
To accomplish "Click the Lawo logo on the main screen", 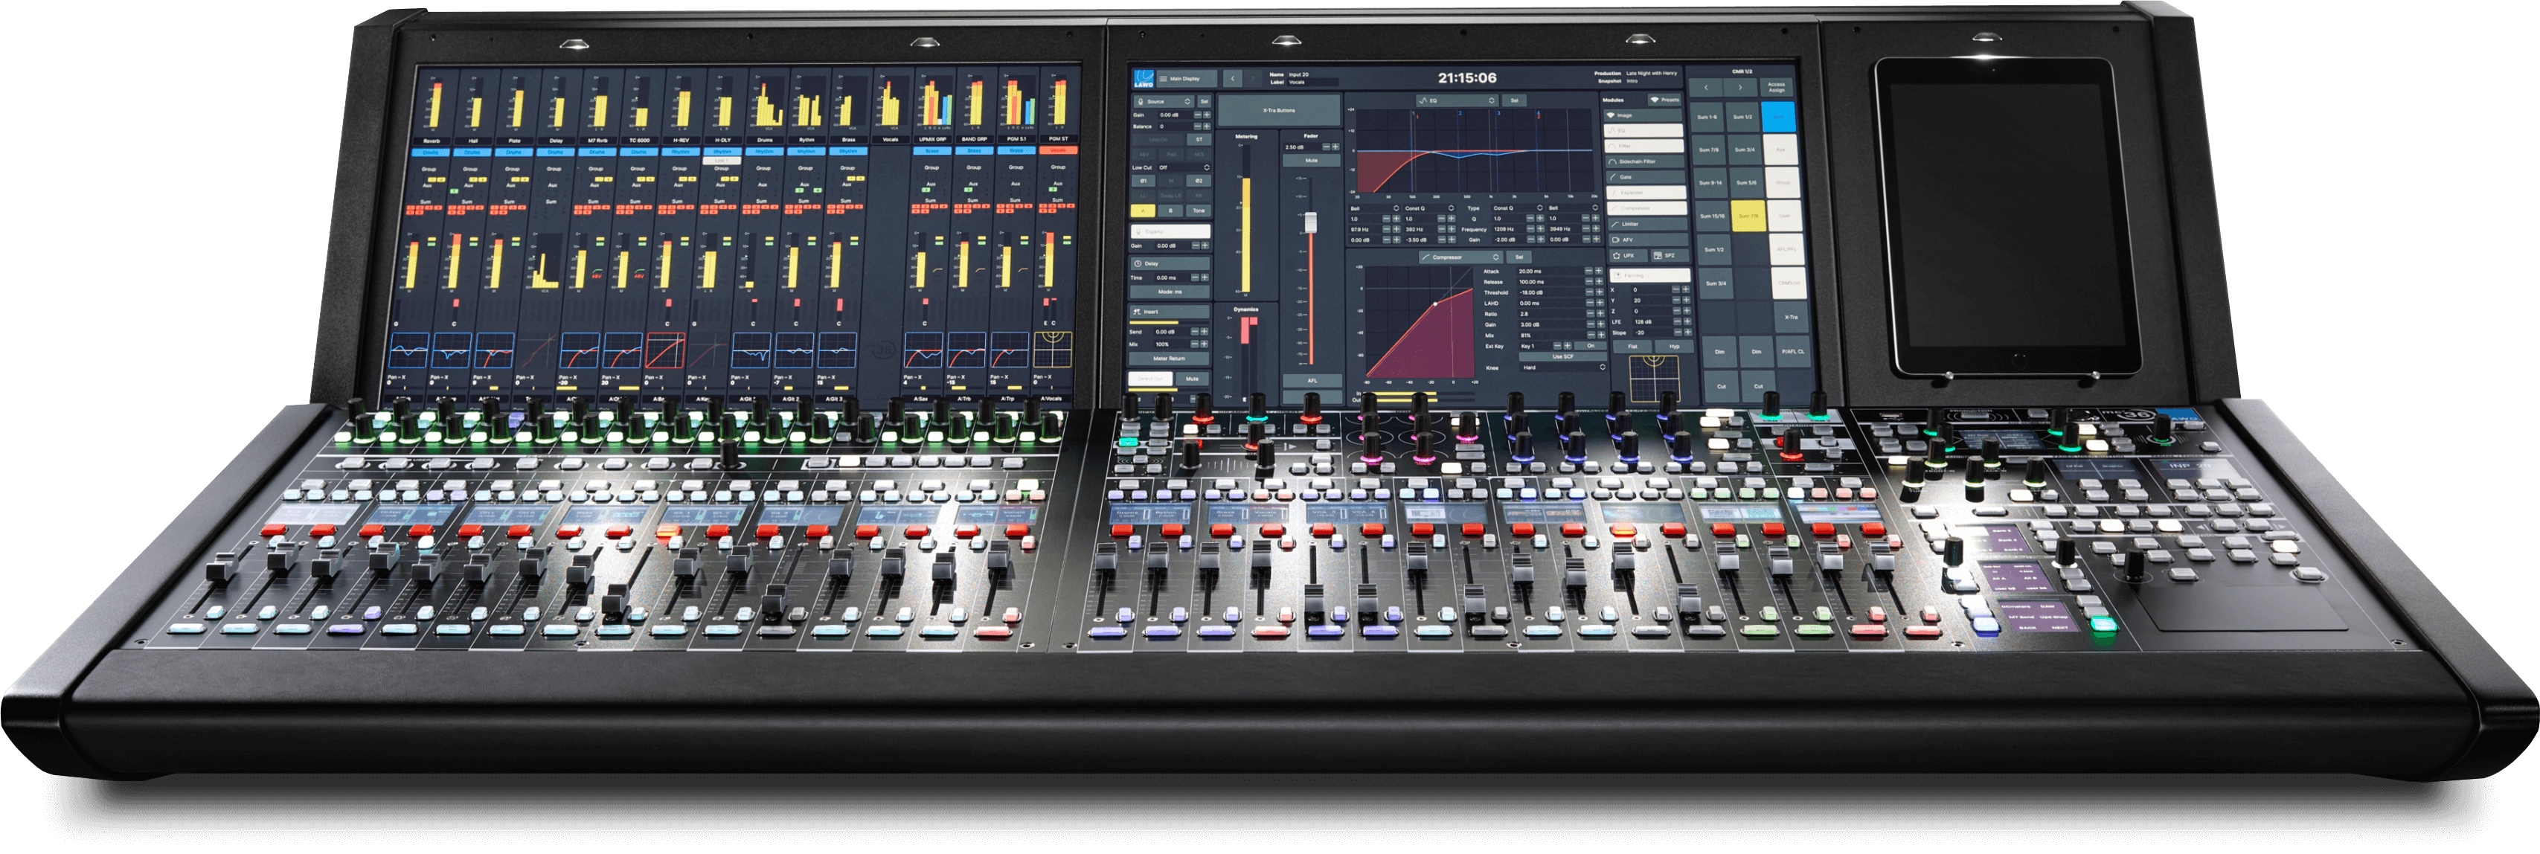I will point(1144,79).
